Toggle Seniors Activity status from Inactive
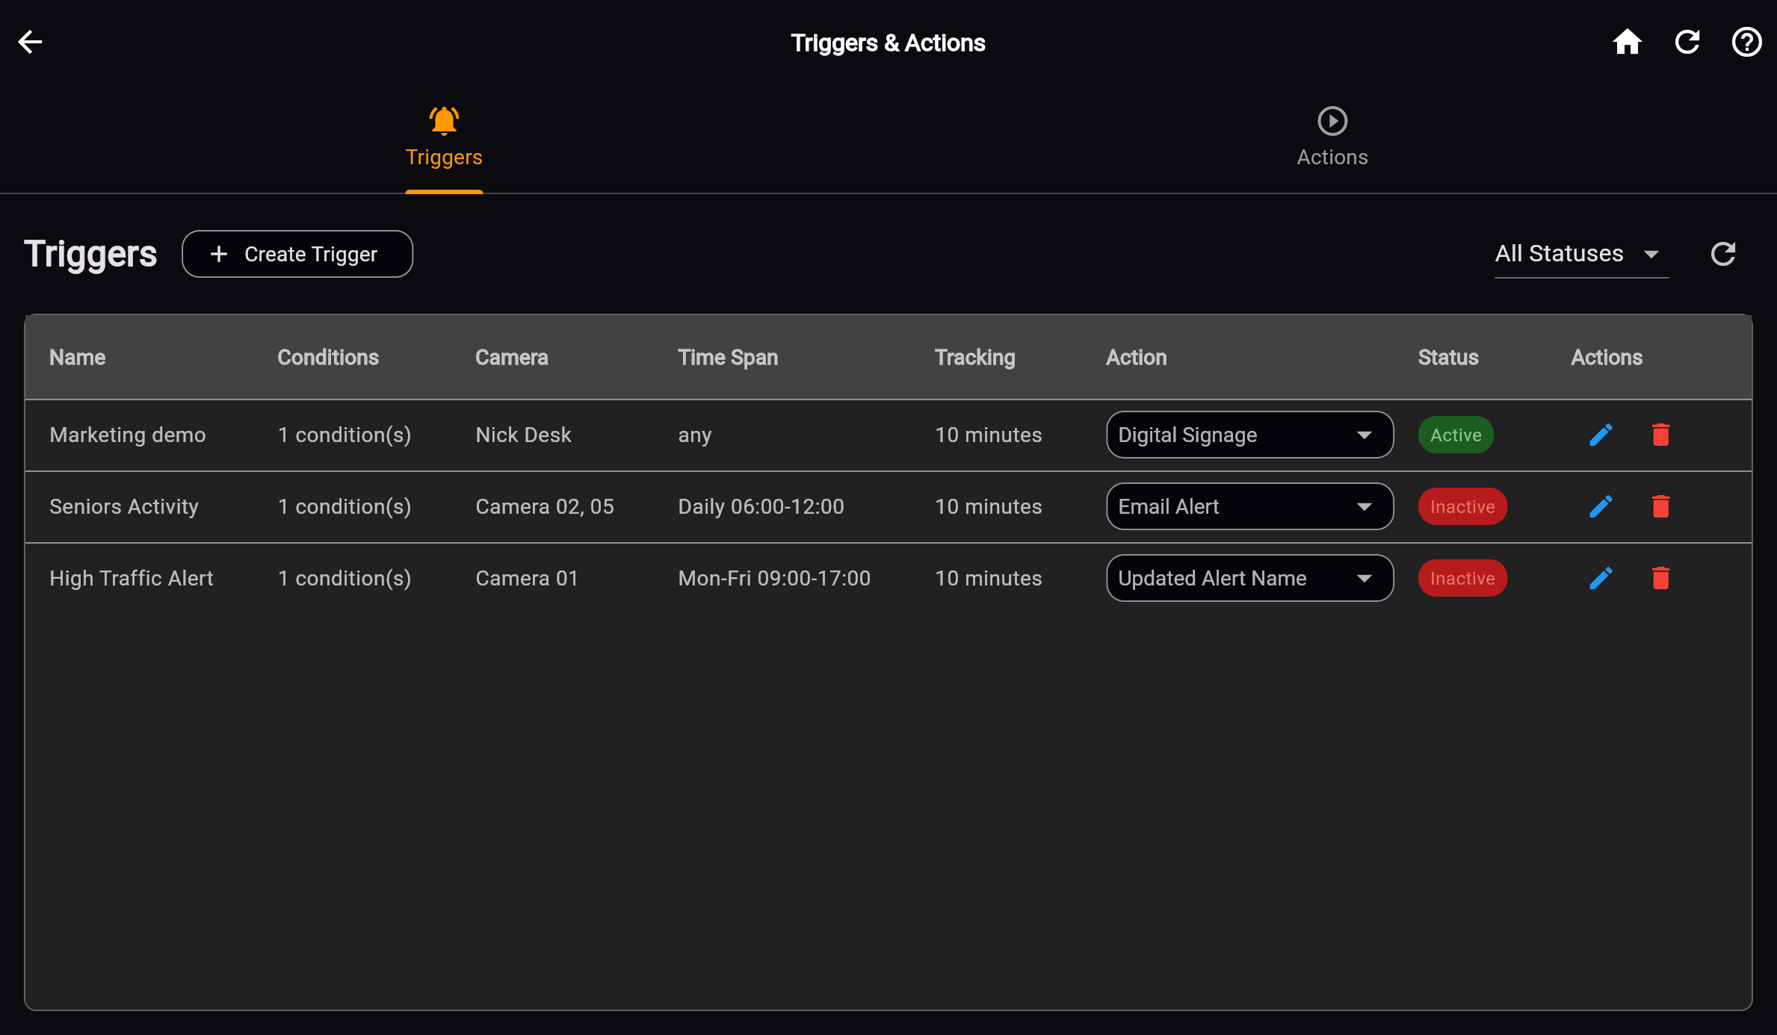 pyautogui.click(x=1462, y=506)
